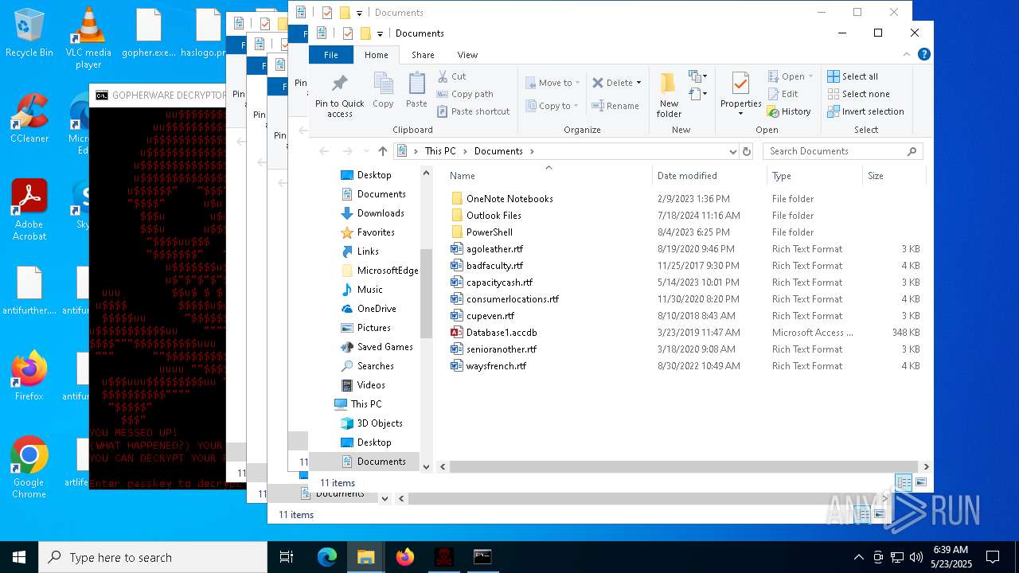Click the Rename command
1019x573 pixels.
[615, 106]
